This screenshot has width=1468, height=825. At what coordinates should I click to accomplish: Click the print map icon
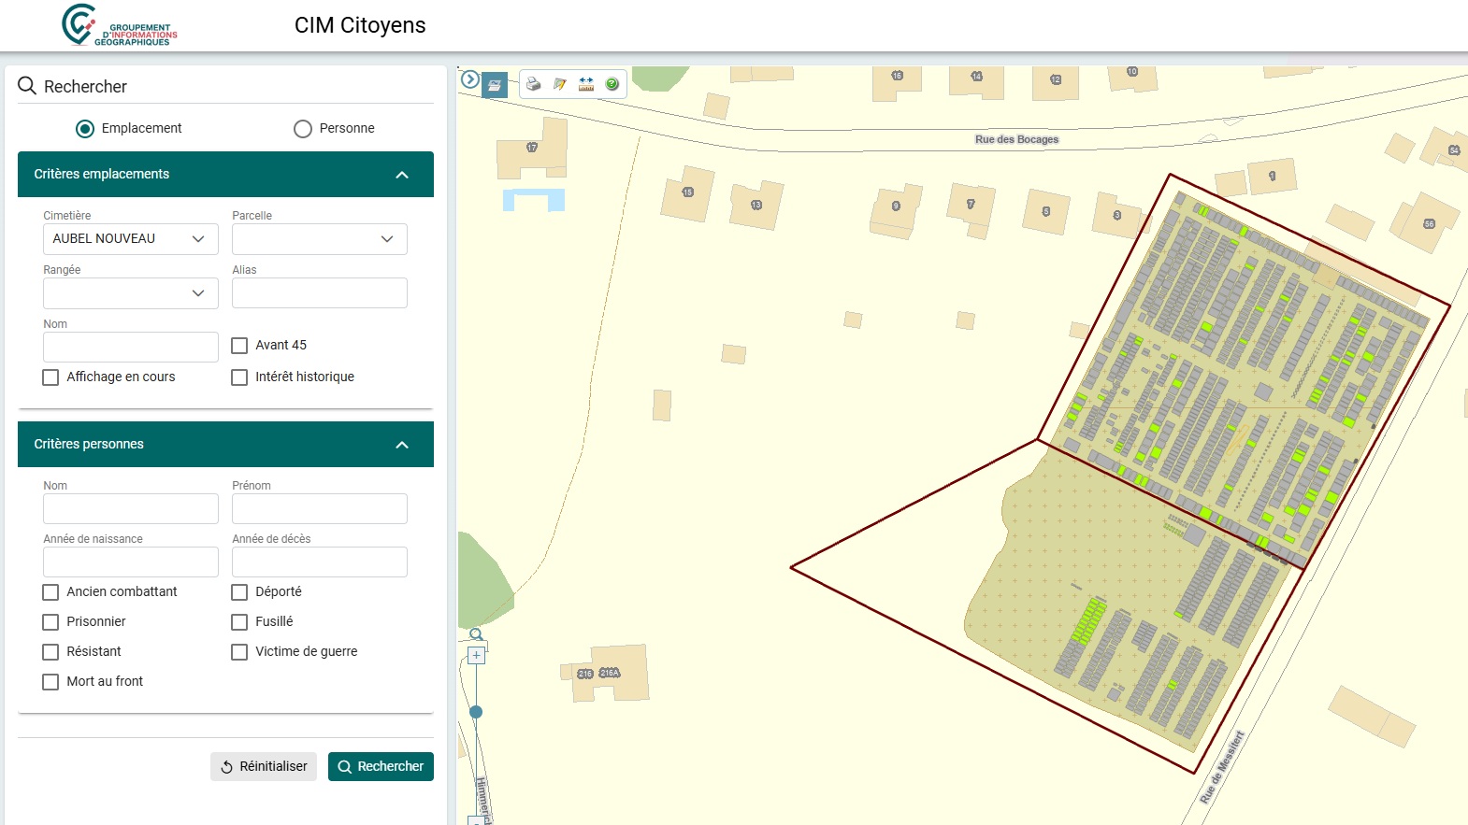coord(533,84)
